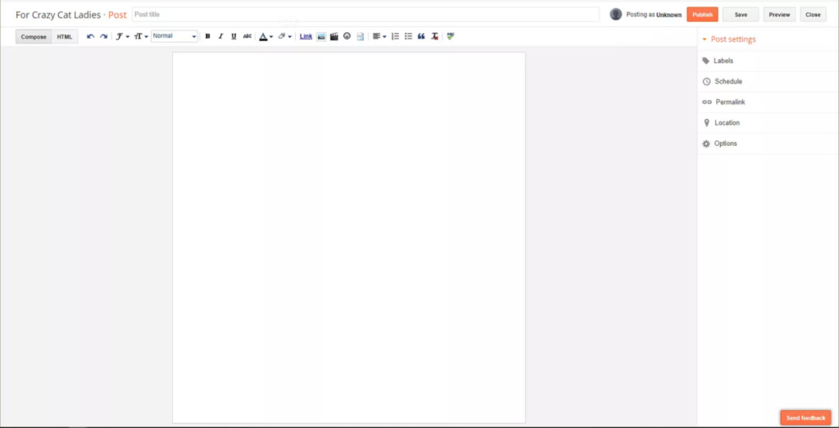Click the user profile avatar

point(616,15)
